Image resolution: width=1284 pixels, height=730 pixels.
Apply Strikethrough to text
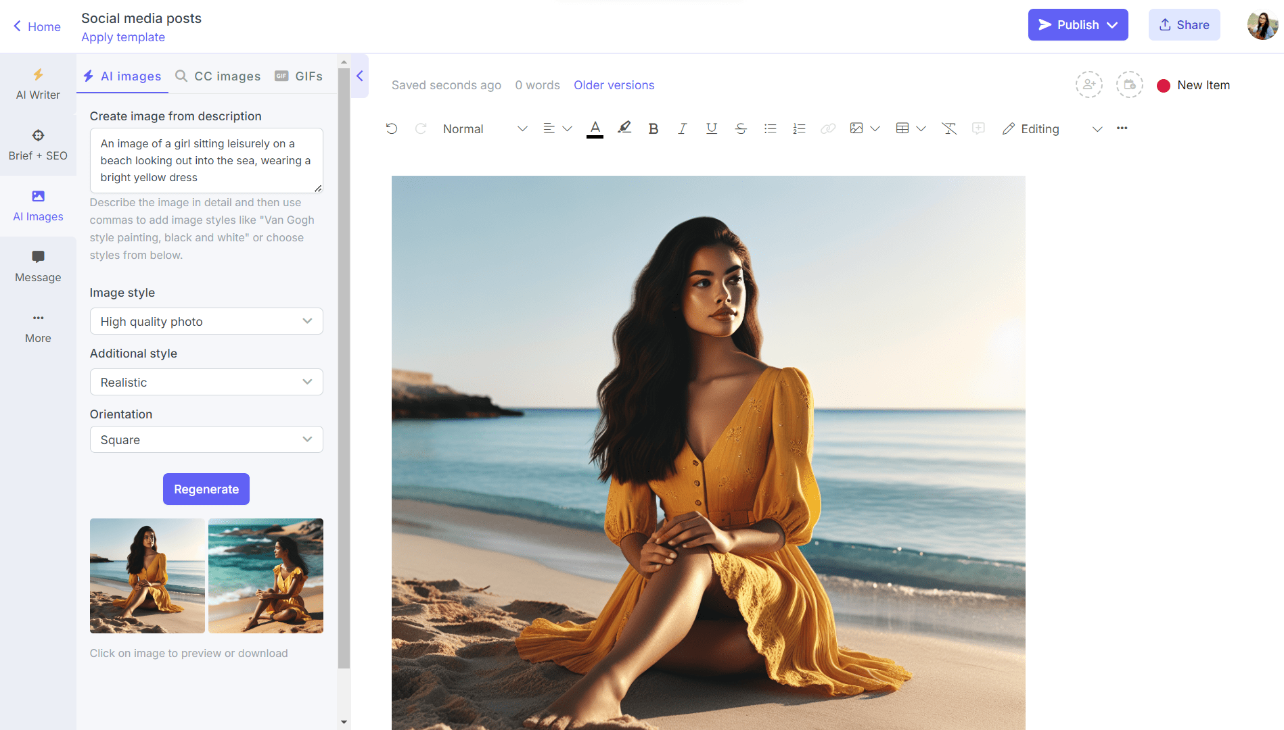point(740,128)
